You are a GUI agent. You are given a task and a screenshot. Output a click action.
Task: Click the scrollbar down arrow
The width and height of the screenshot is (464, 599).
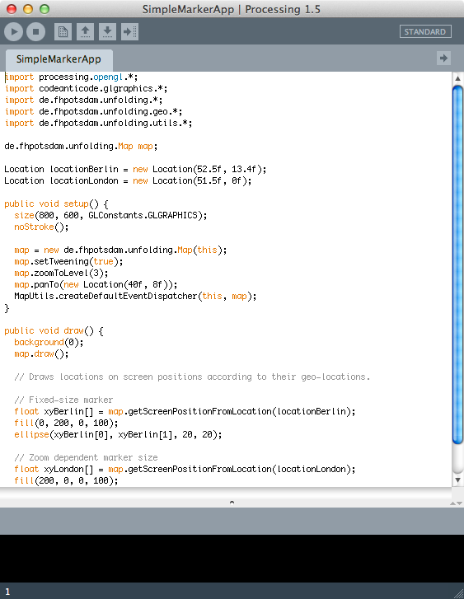coord(457,480)
